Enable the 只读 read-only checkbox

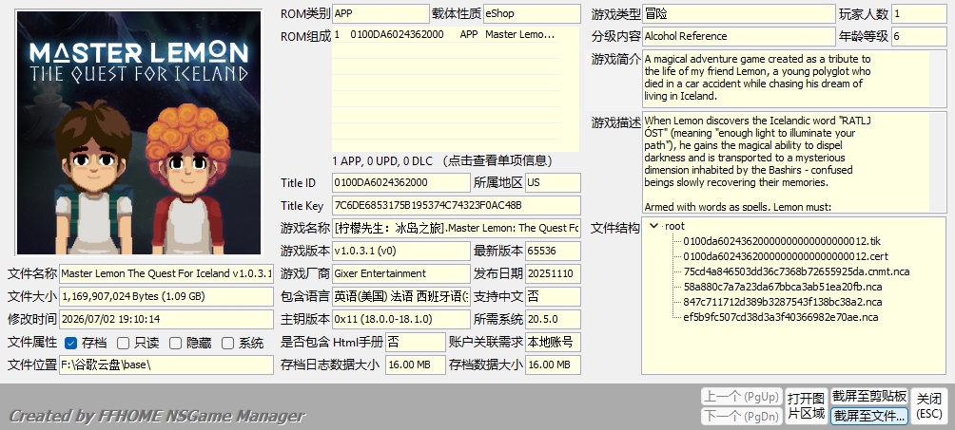[123, 343]
